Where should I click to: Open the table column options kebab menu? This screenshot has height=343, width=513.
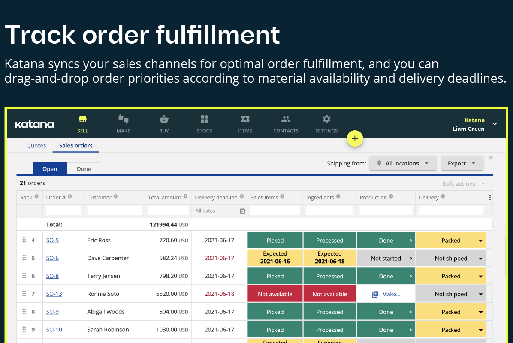point(490,198)
